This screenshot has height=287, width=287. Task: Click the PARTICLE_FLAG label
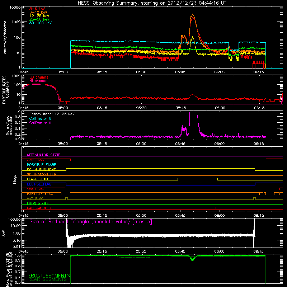tap(40, 194)
